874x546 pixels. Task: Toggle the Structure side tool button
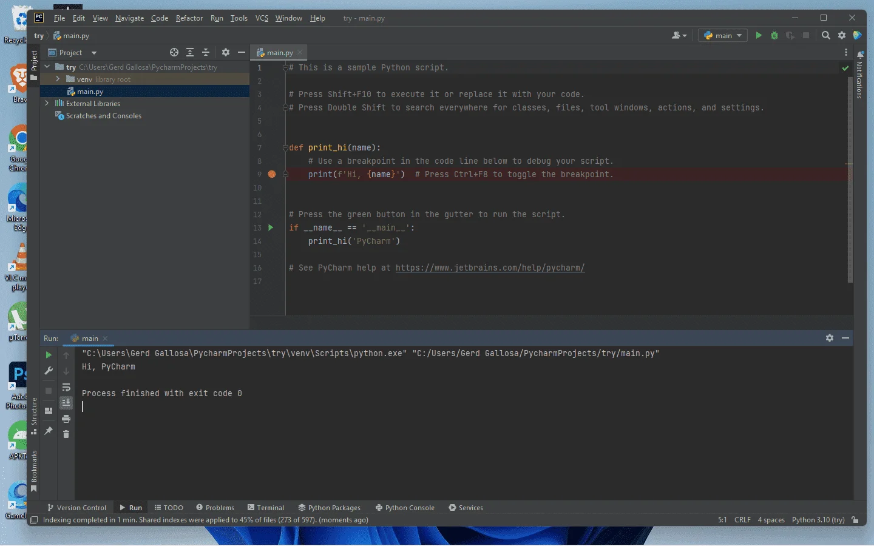click(x=34, y=416)
